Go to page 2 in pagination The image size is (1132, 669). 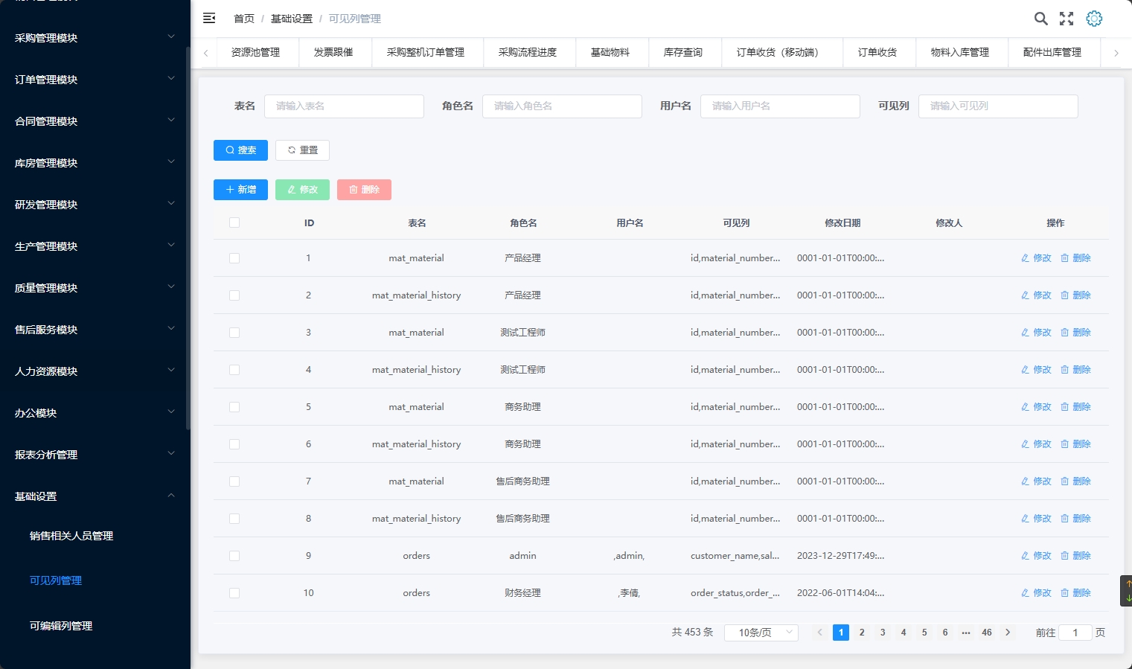[x=862, y=633]
